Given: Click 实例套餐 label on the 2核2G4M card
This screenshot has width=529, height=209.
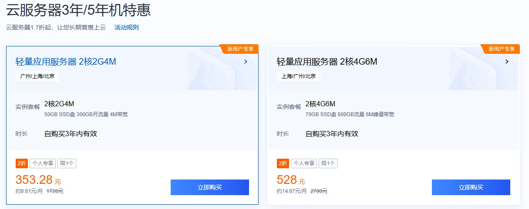Looking at the screenshot, I should [27, 107].
